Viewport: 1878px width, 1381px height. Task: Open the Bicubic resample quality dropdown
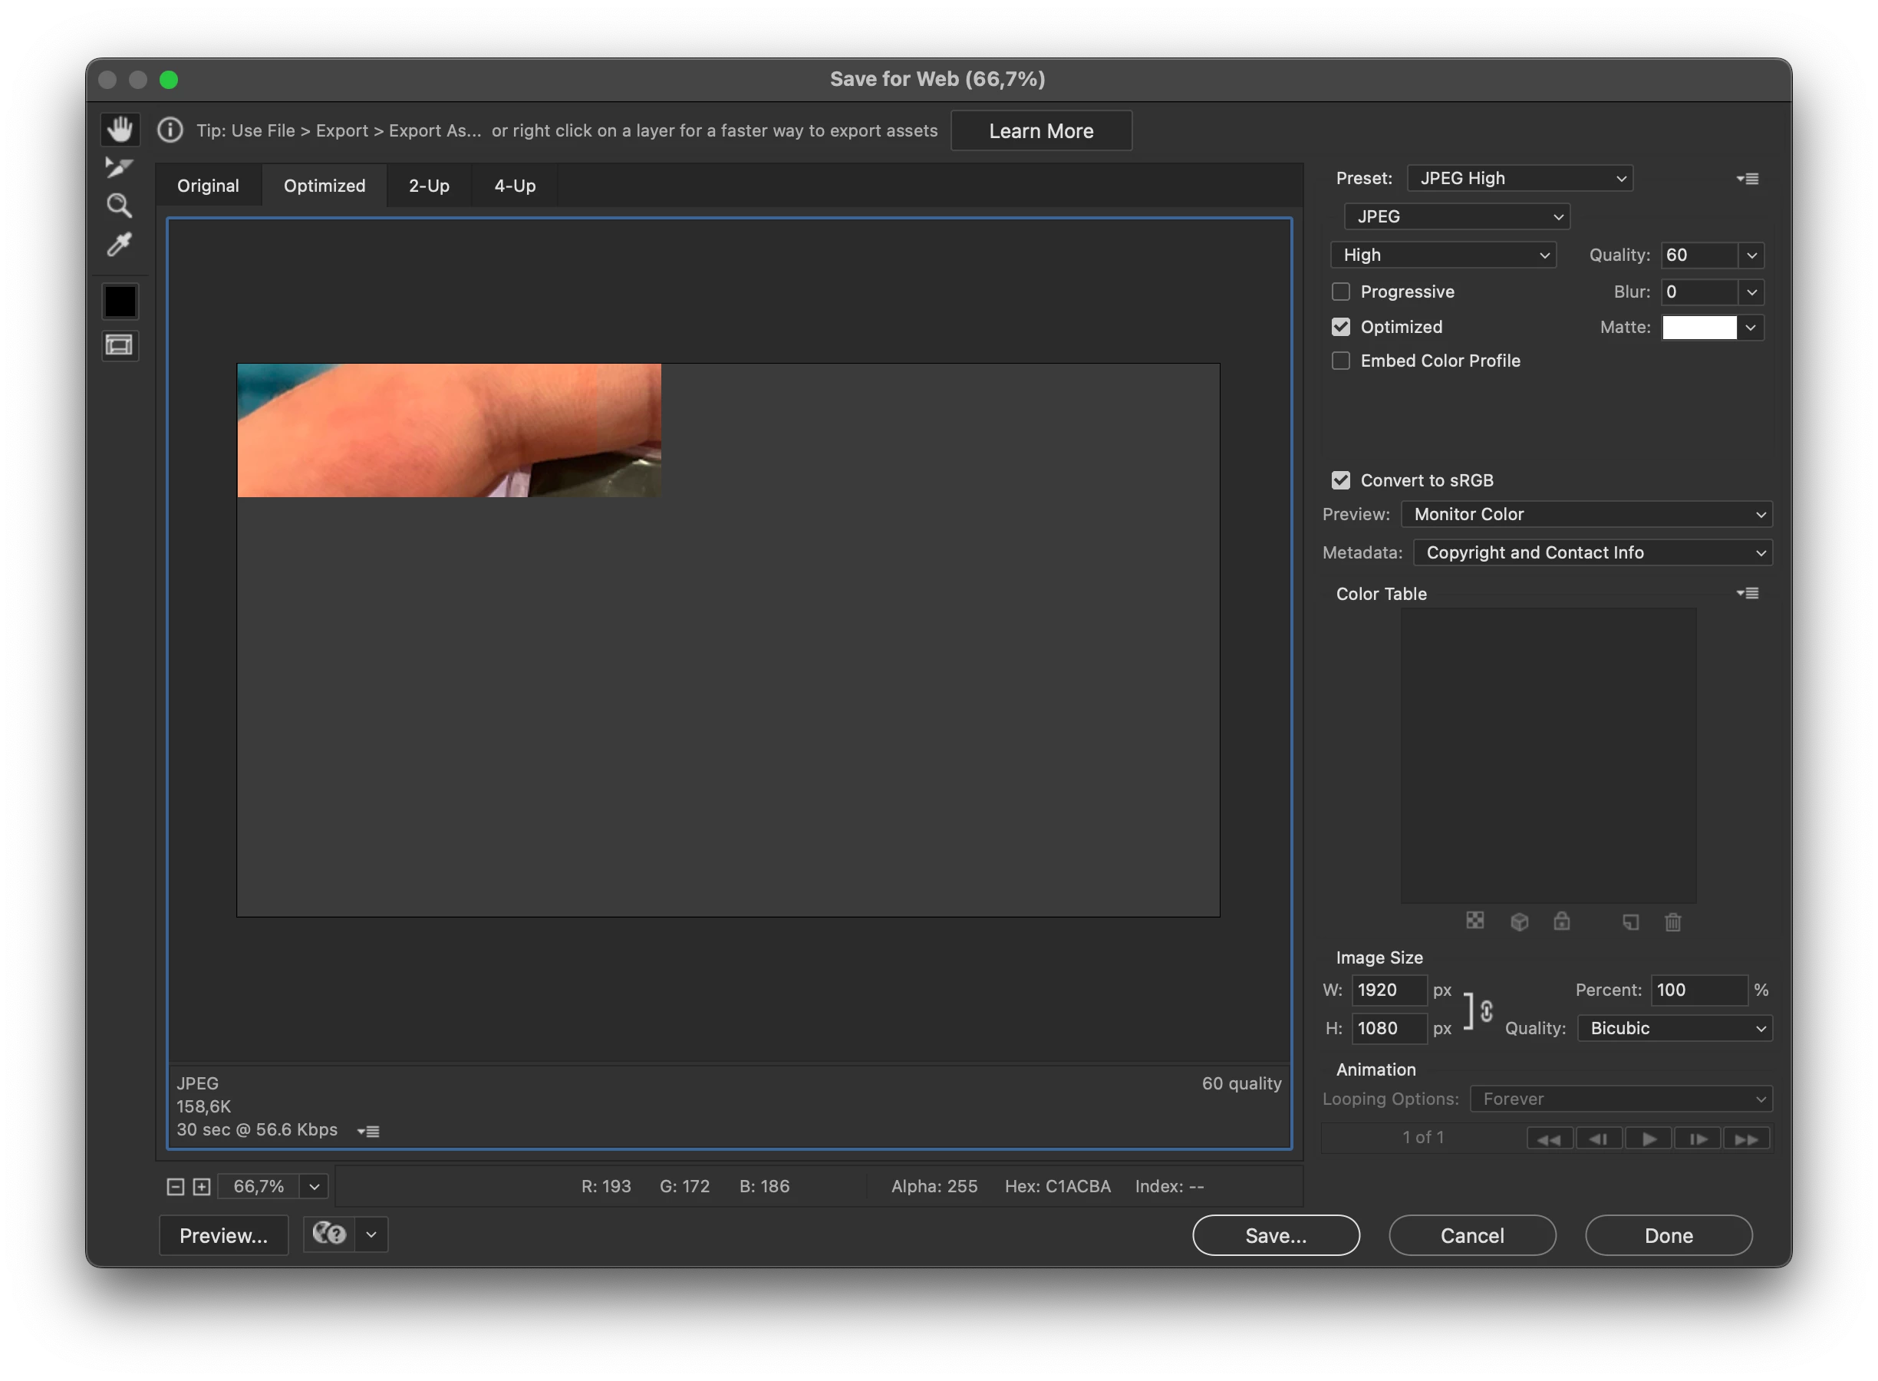pyautogui.click(x=1674, y=1028)
